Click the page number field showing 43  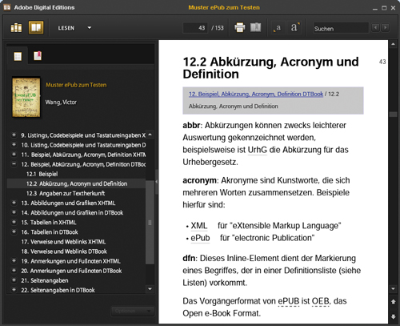point(195,28)
